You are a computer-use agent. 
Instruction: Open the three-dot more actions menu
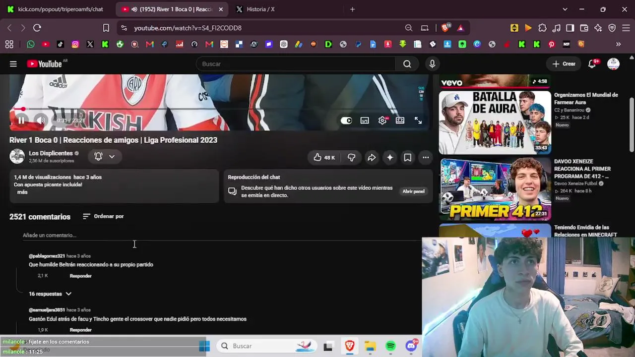426,158
